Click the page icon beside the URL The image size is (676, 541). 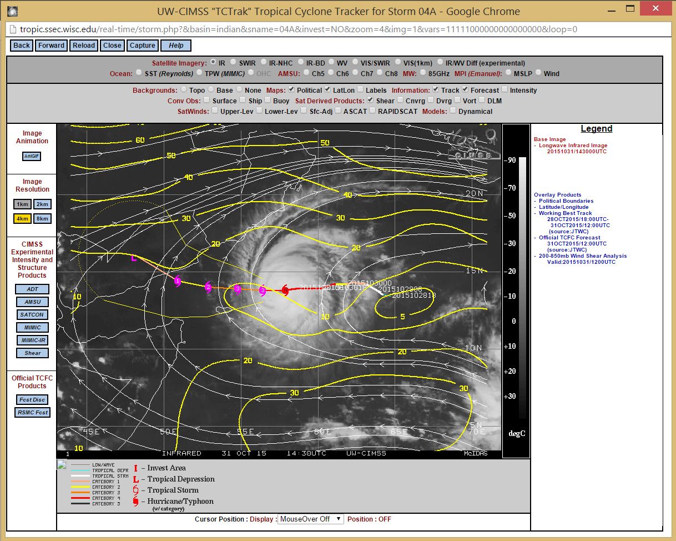pyautogui.click(x=12, y=29)
